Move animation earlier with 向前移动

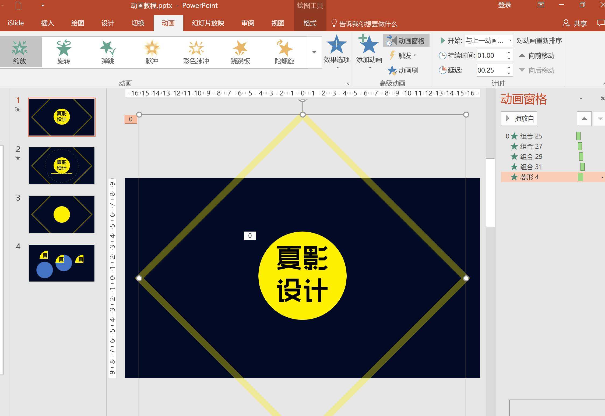537,55
